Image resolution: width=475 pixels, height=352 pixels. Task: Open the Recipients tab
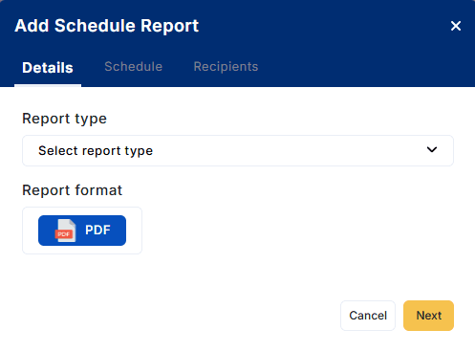(226, 67)
